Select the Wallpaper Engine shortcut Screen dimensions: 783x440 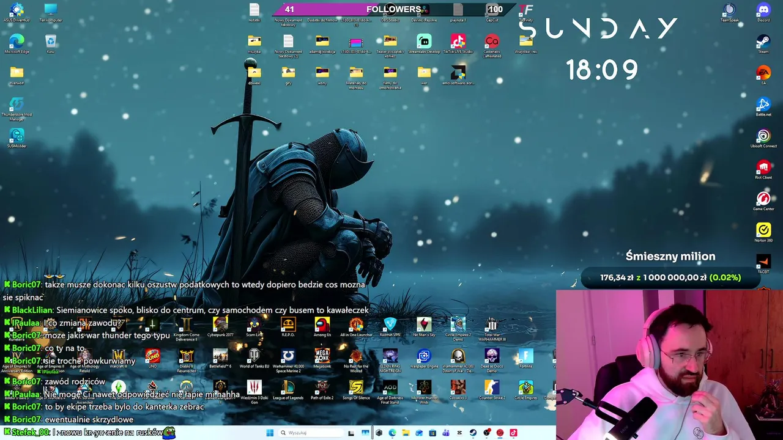tap(424, 359)
